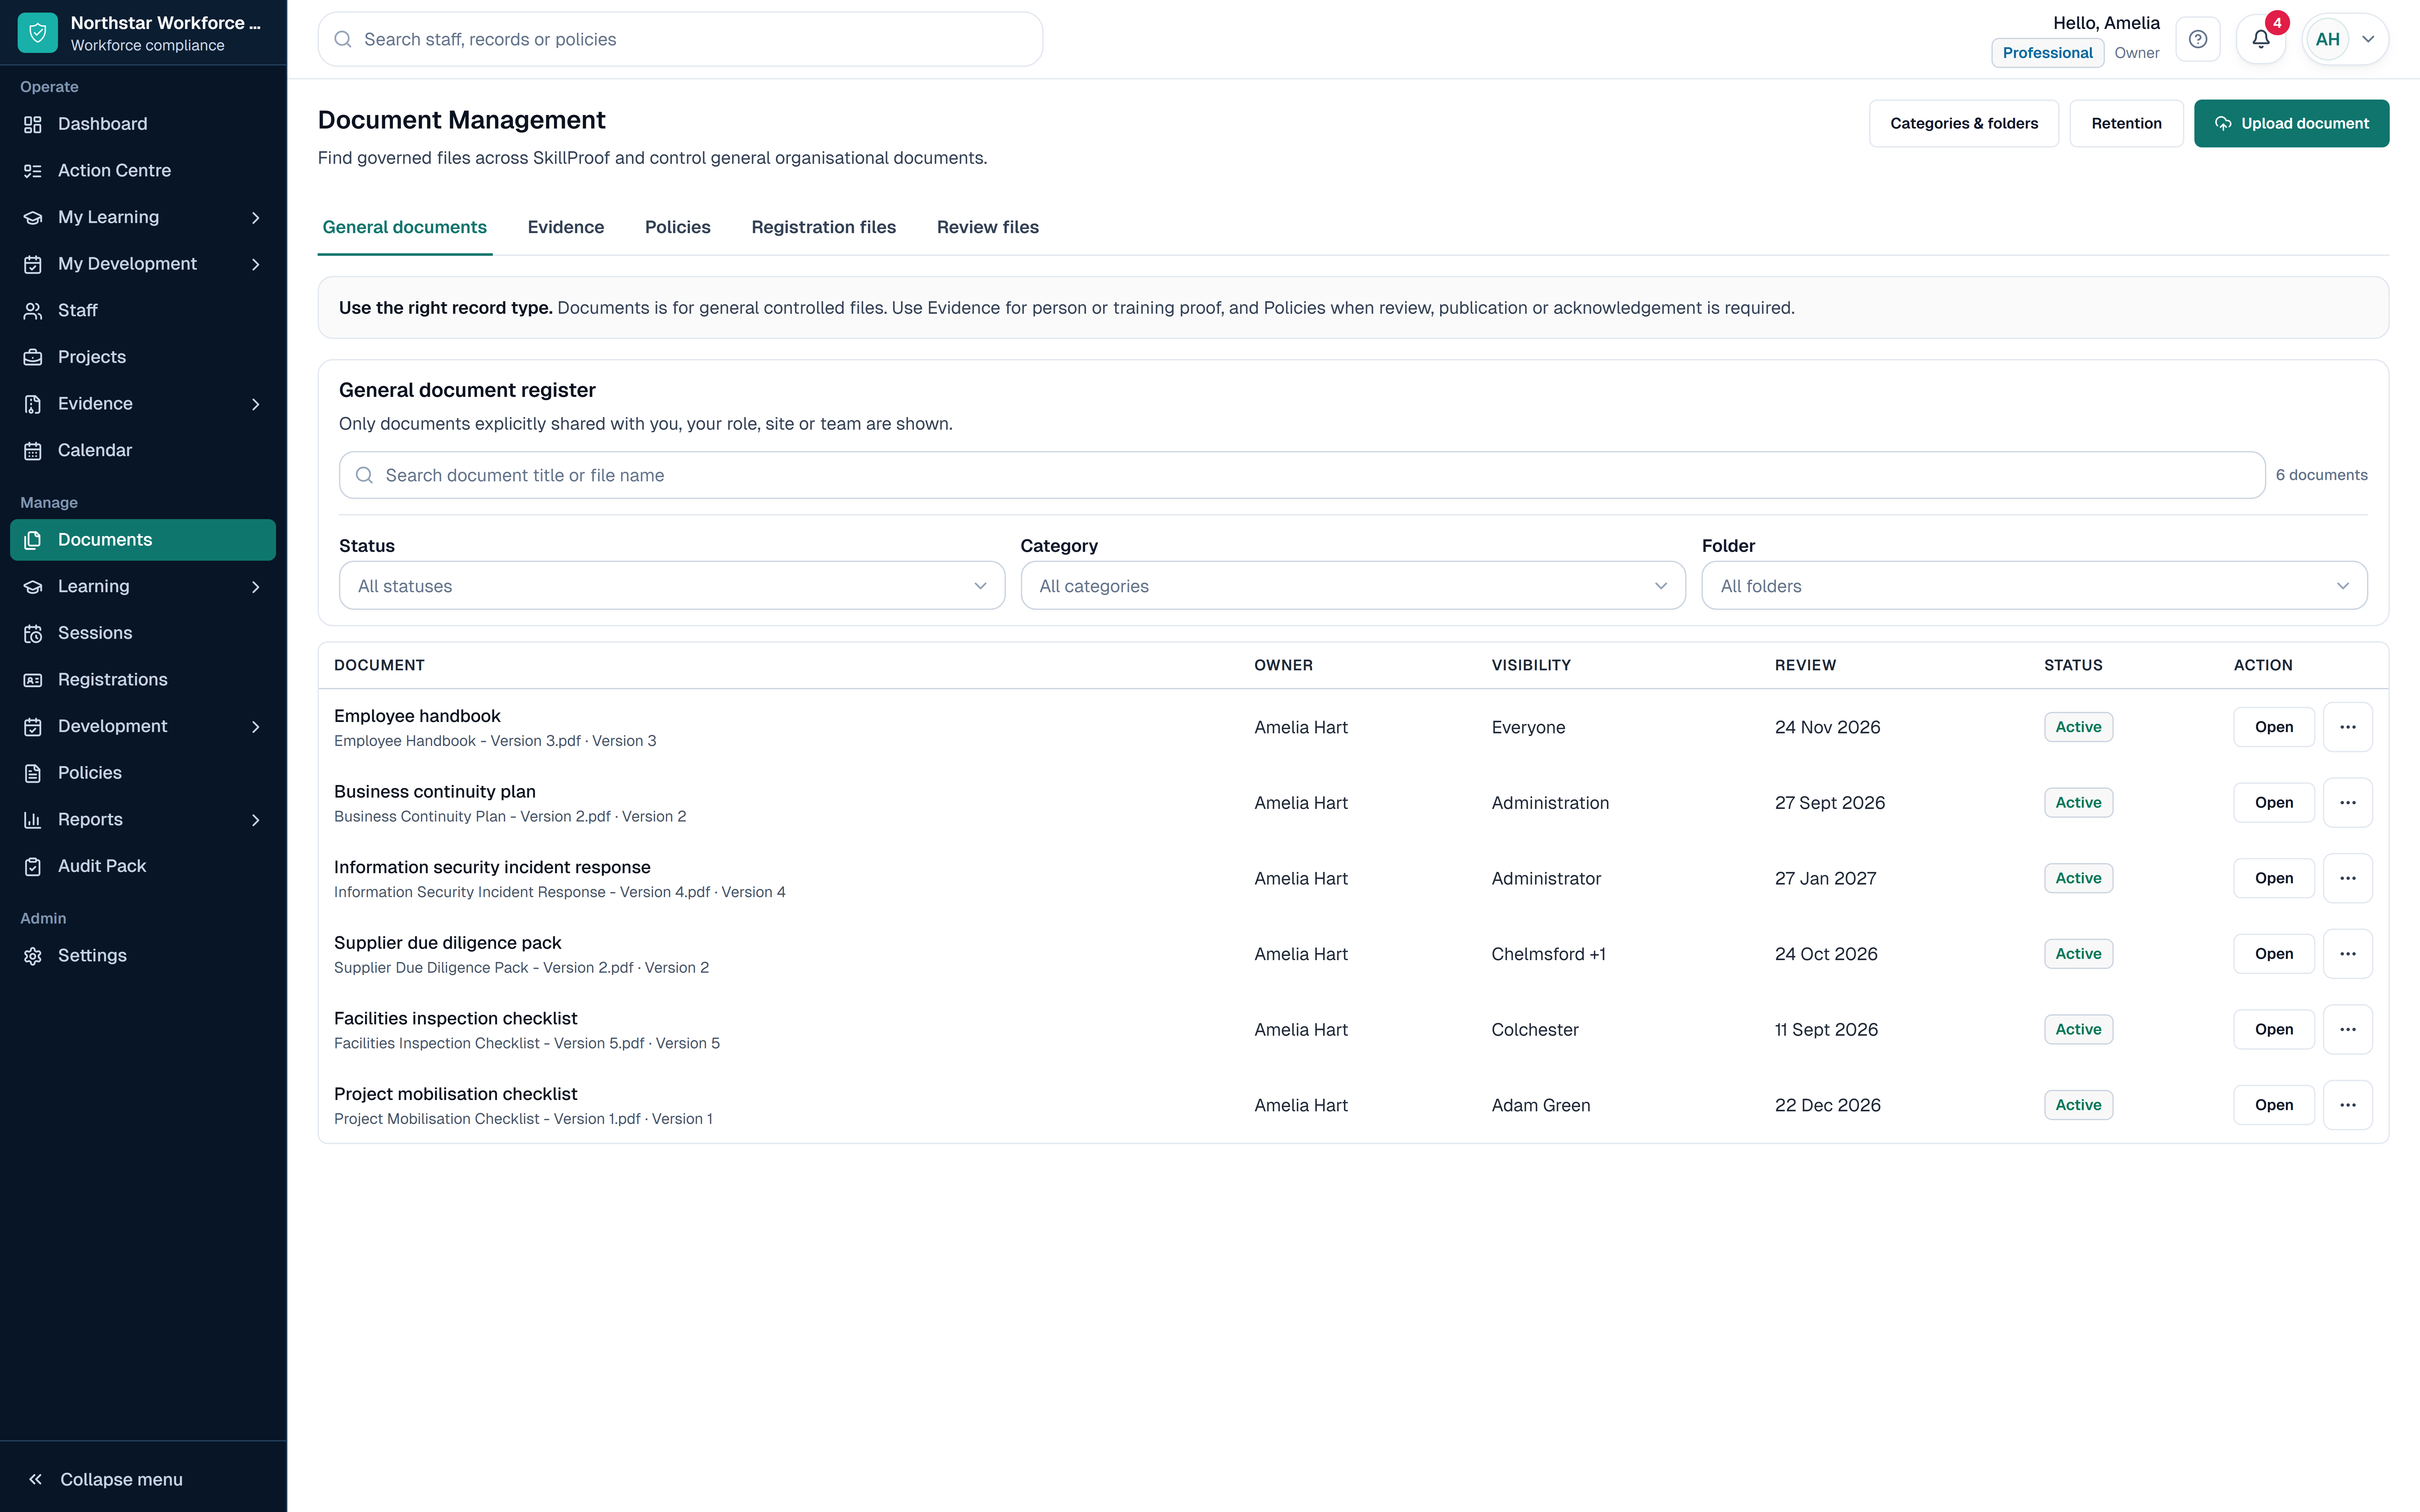Expand the My Learning submenu chevron
2420x1512 pixels.
(256, 218)
